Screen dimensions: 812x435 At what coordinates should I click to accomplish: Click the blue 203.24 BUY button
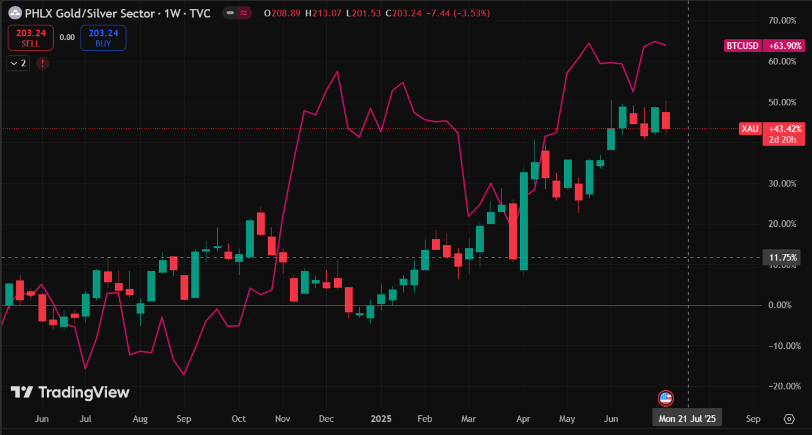(x=103, y=38)
